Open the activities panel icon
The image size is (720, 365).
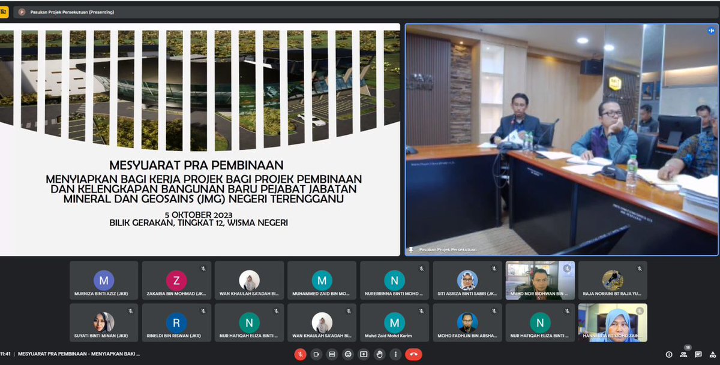[x=713, y=355]
